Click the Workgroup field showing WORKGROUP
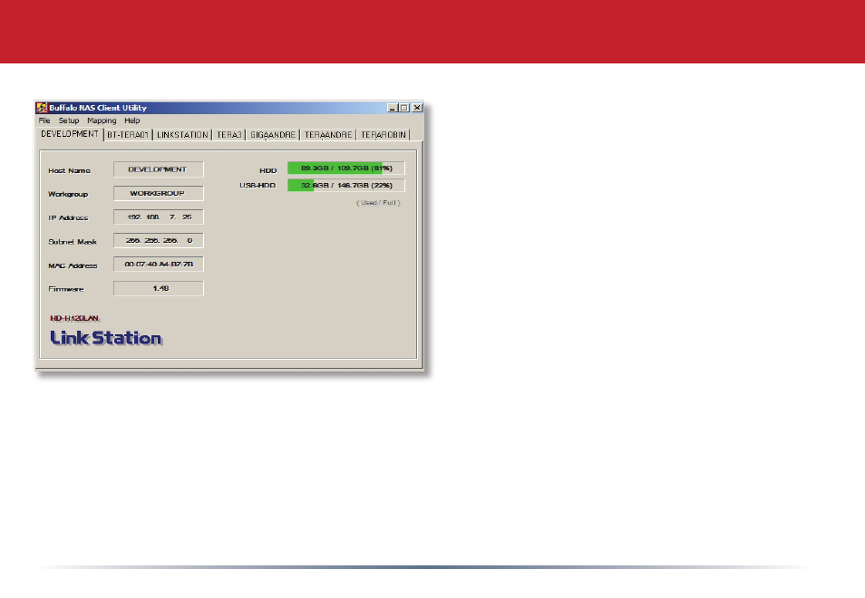Image resolution: width=865 pixels, height=598 pixels. pos(159,193)
